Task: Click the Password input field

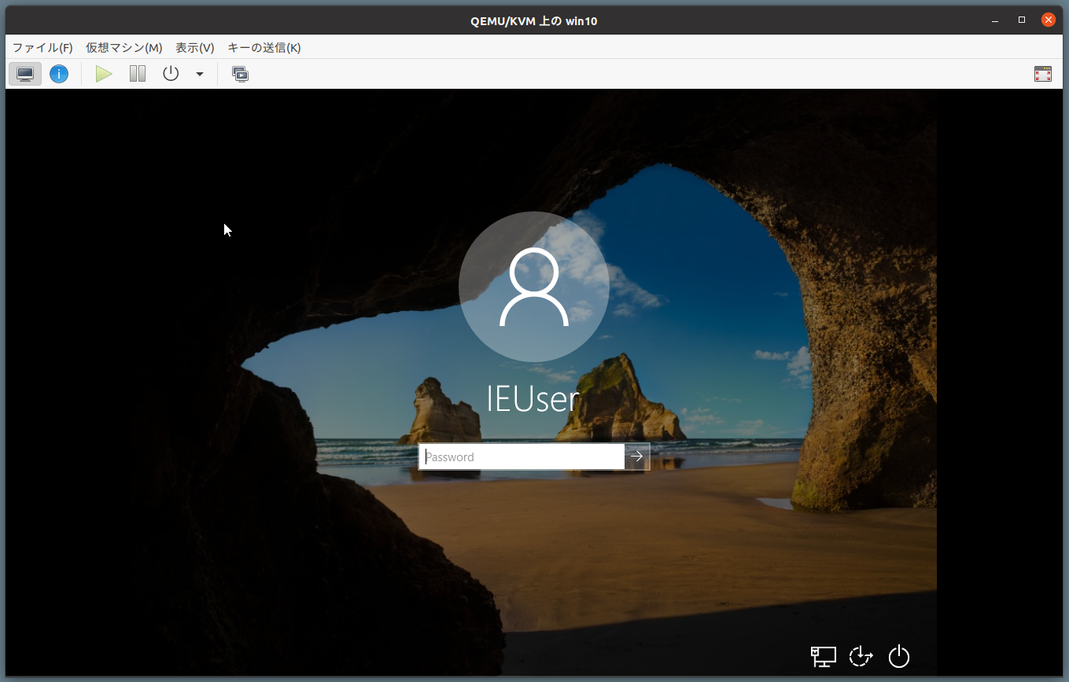Action: [522, 456]
